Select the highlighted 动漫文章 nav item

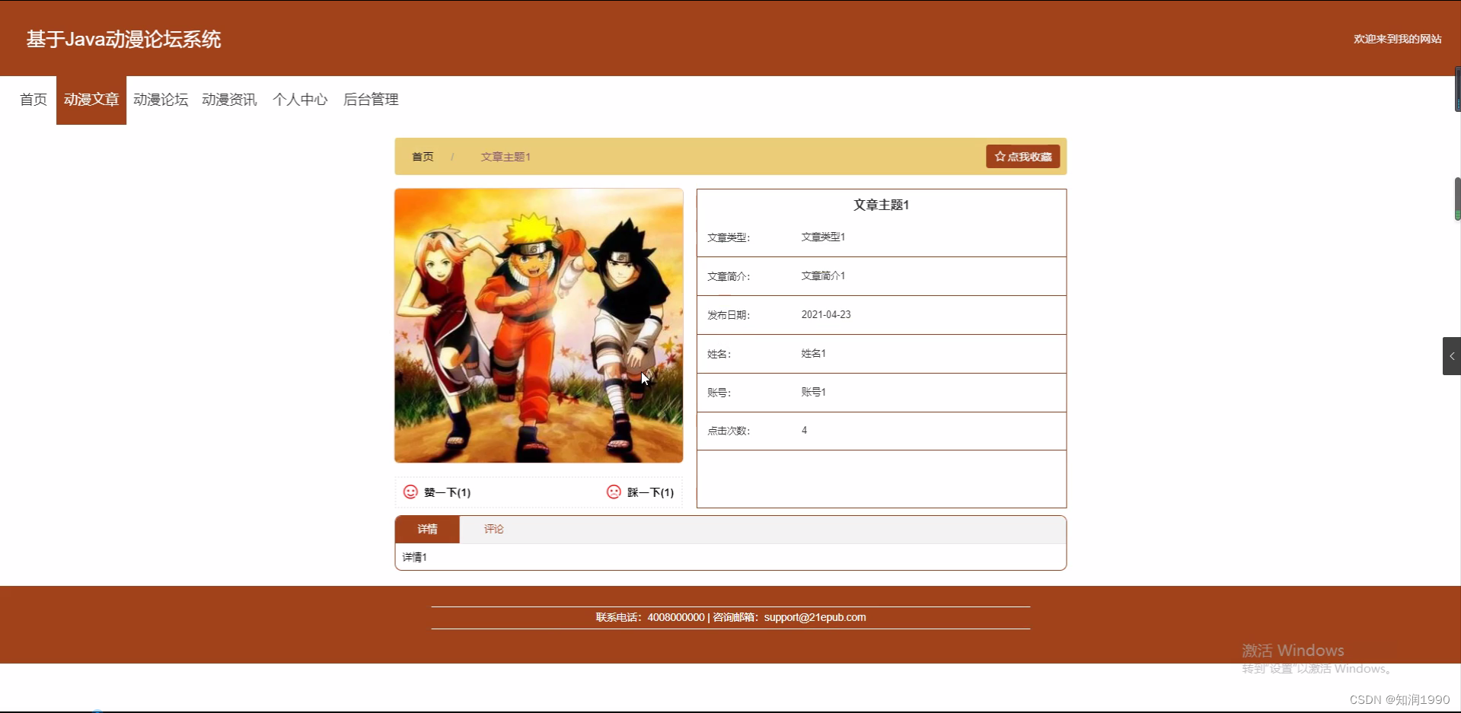point(91,100)
